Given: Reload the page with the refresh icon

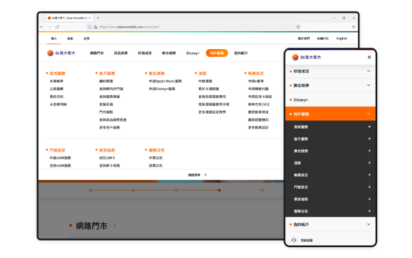Looking at the screenshot, I should [57, 27].
